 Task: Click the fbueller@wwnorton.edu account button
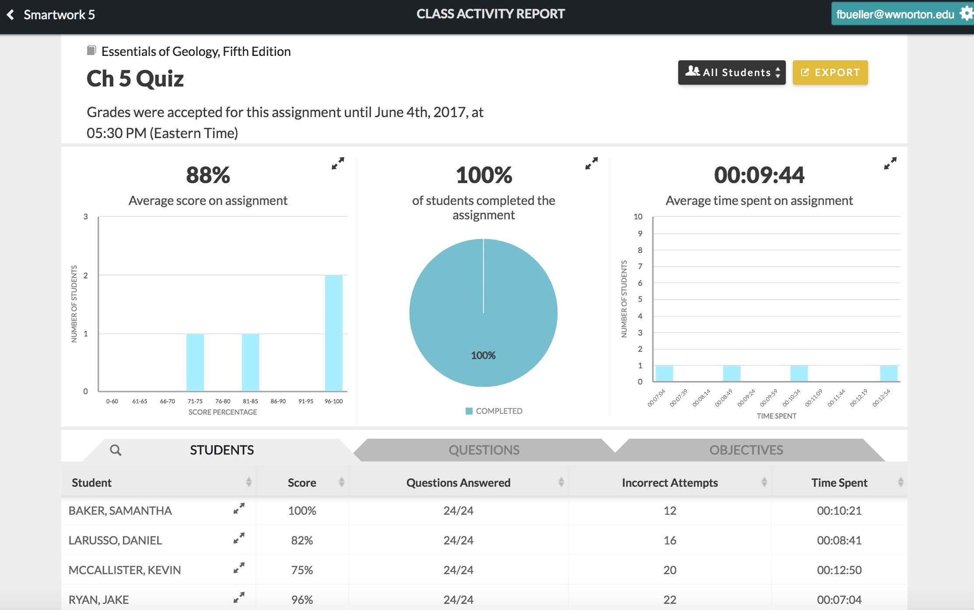[x=895, y=14]
